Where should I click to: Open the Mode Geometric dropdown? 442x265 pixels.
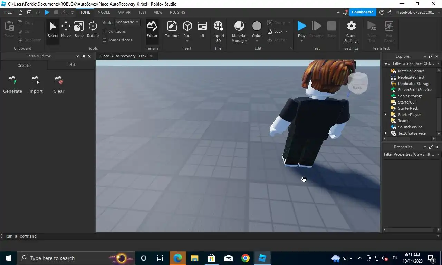click(127, 22)
